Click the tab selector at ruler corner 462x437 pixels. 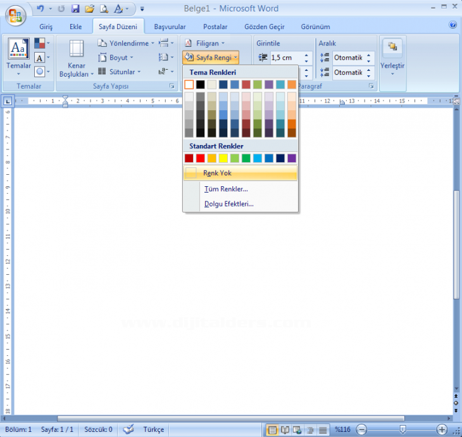click(8, 101)
